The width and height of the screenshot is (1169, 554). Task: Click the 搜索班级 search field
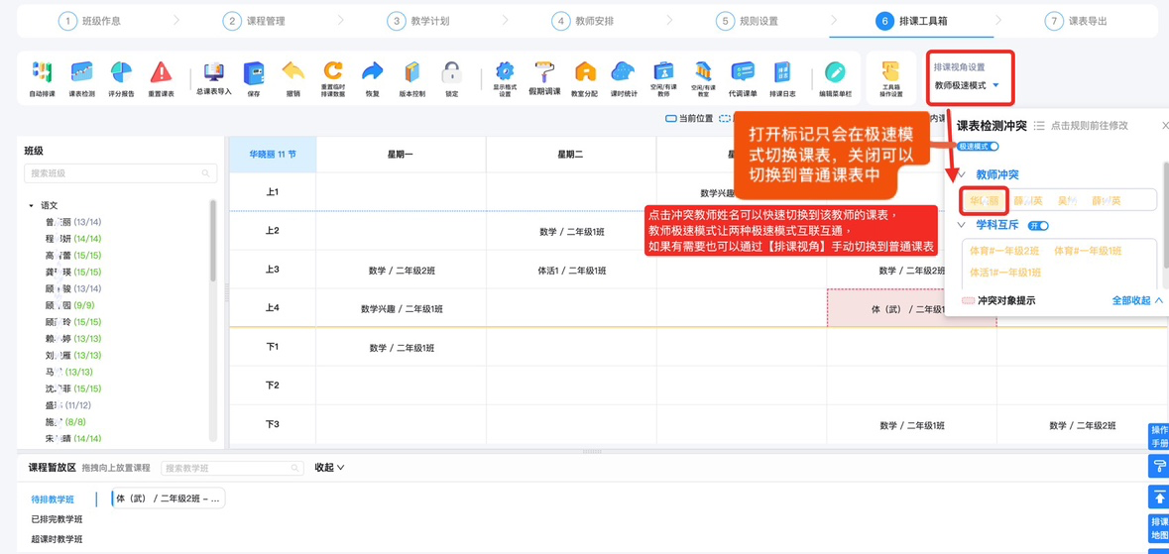coord(121,173)
